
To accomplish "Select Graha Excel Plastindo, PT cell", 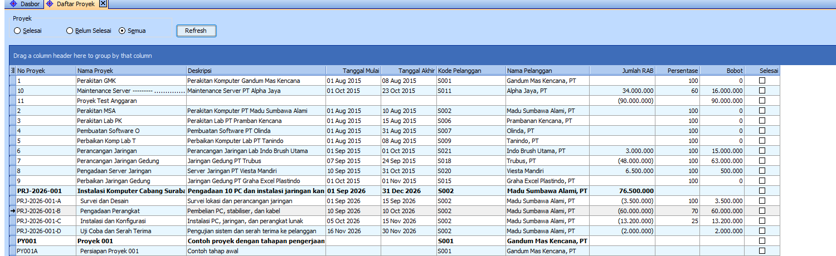I will pos(547,181).
